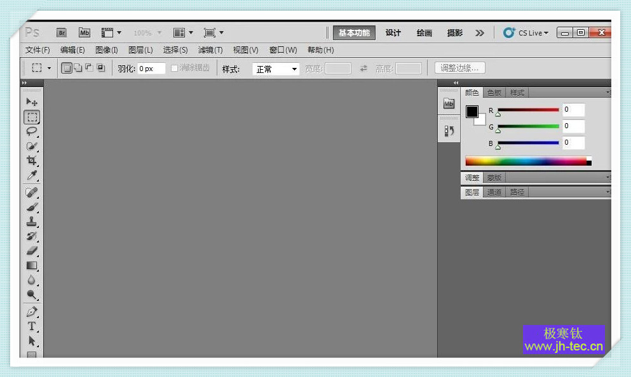Open the tool preset picker arrow
The width and height of the screenshot is (631, 377).
[49, 69]
